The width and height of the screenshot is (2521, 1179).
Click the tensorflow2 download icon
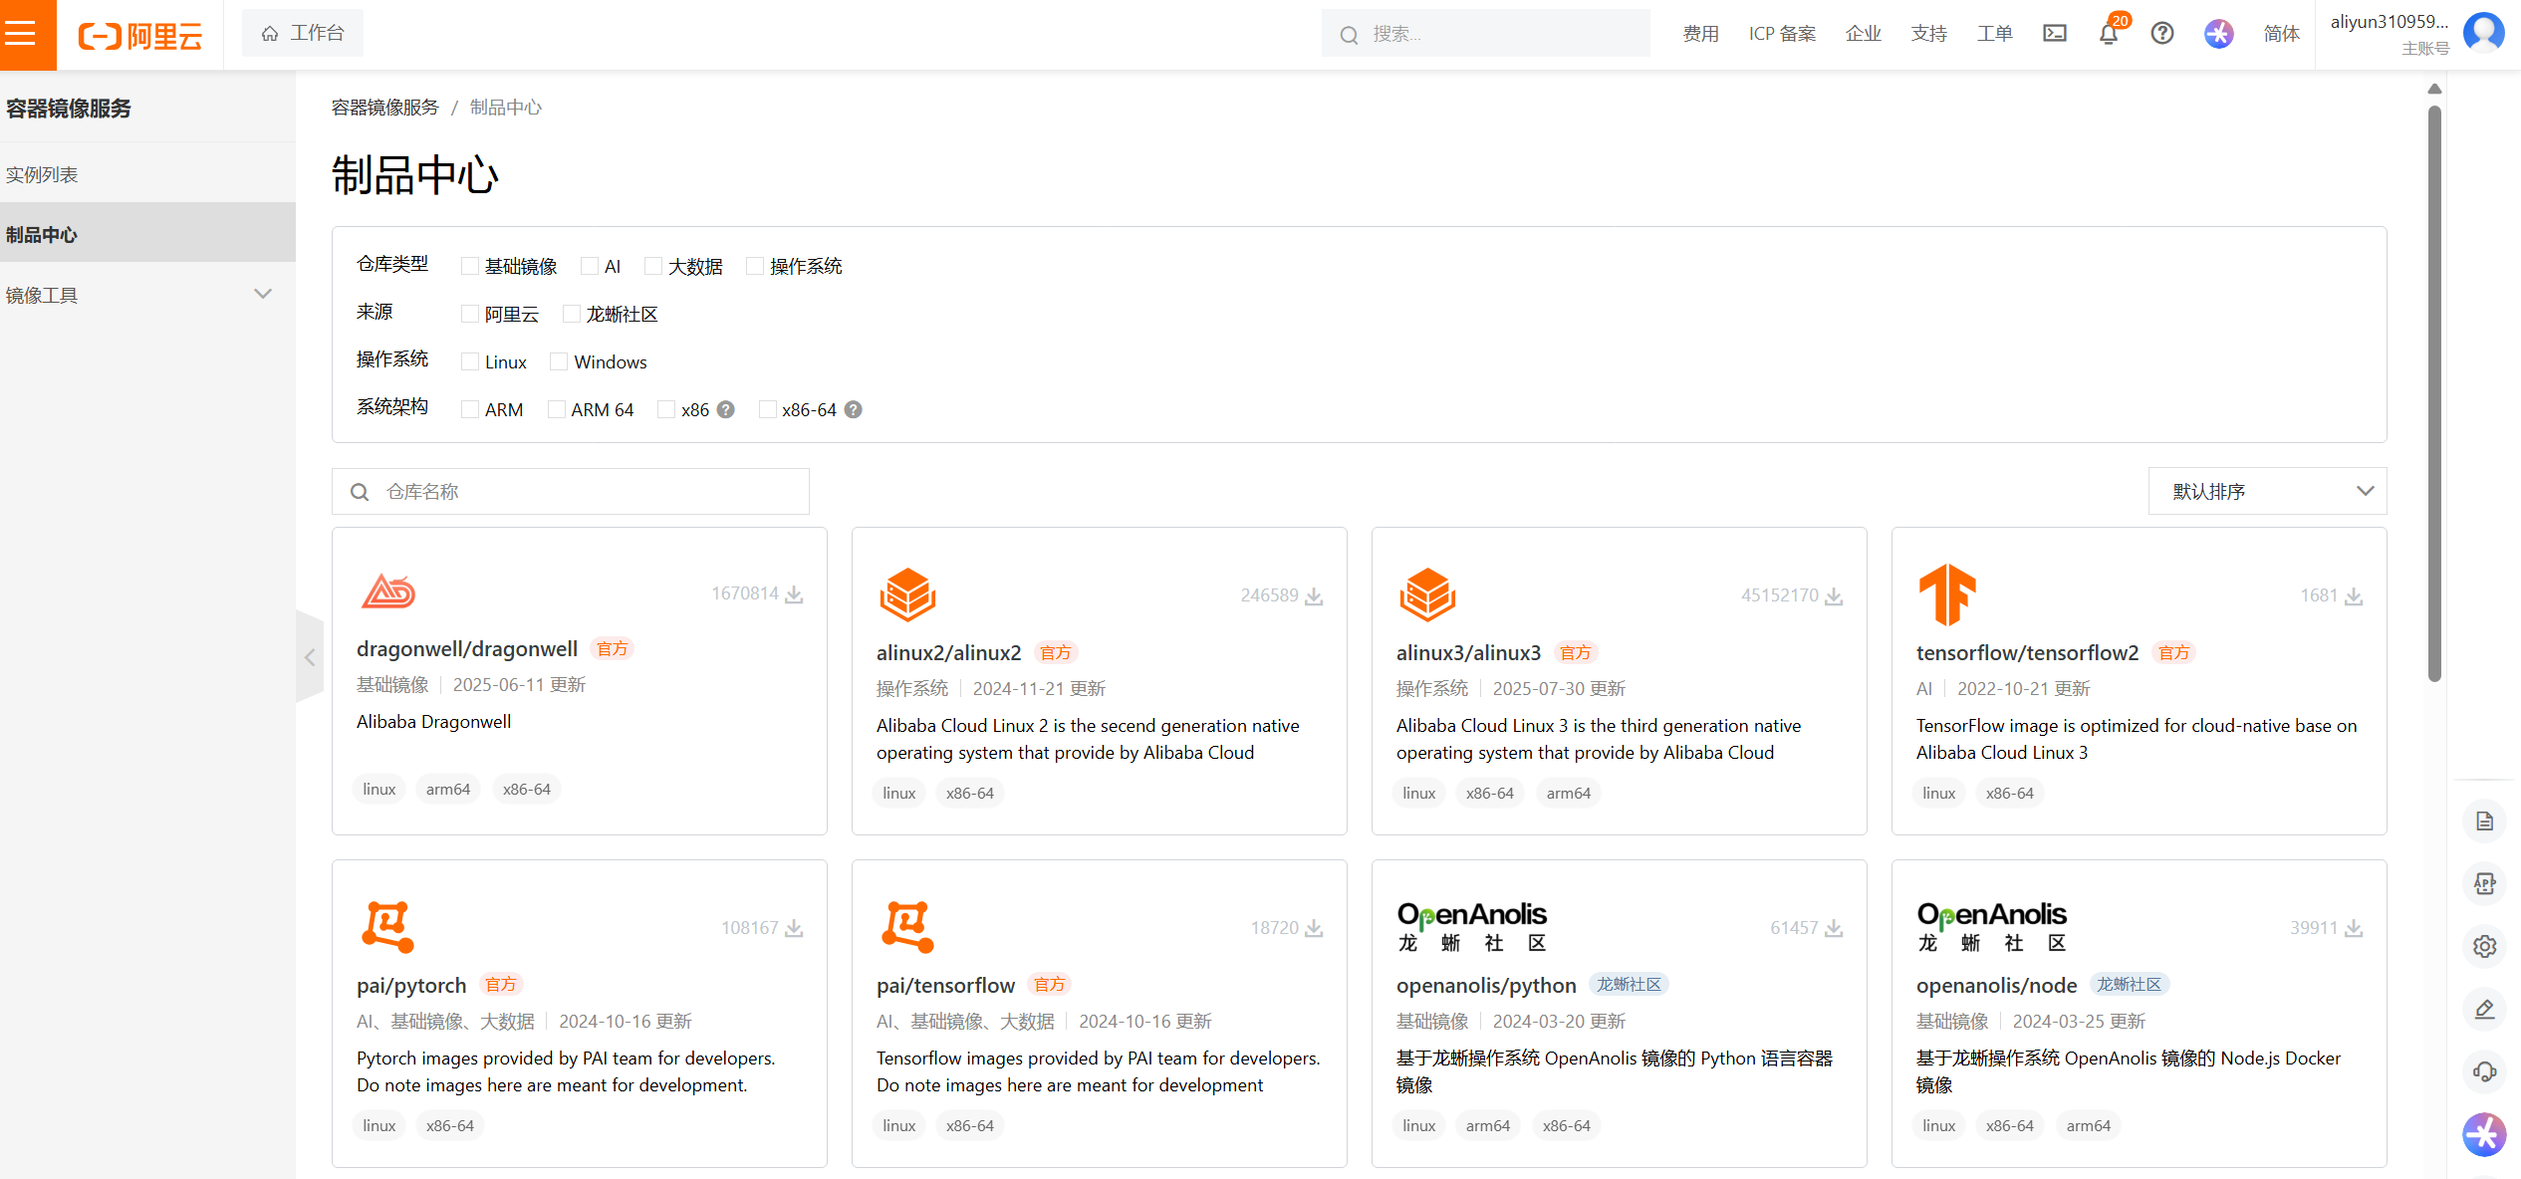click(2354, 596)
